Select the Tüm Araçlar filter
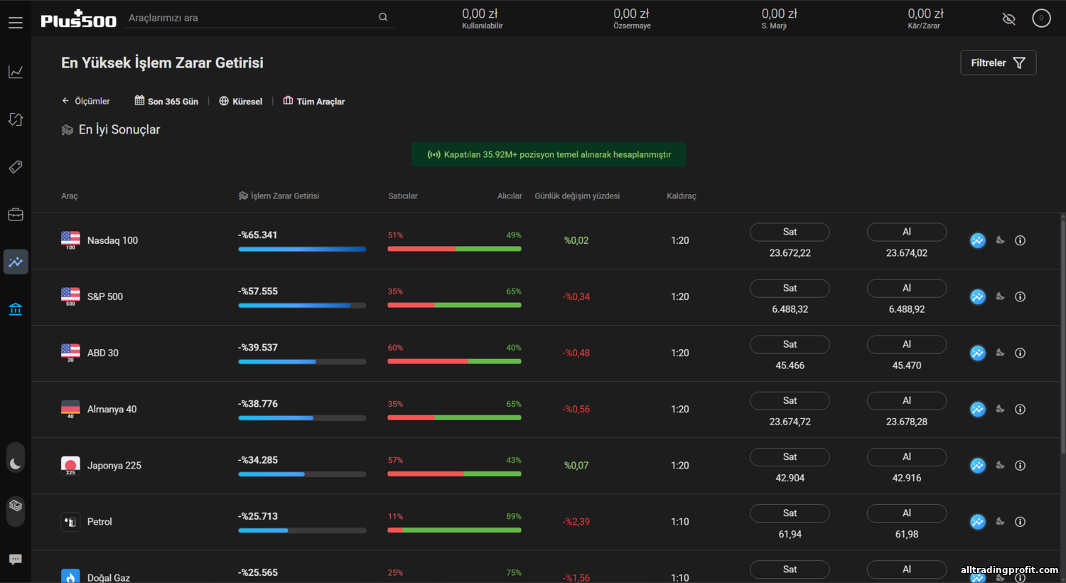This screenshot has width=1066, height=583. (x=314, y=101)
